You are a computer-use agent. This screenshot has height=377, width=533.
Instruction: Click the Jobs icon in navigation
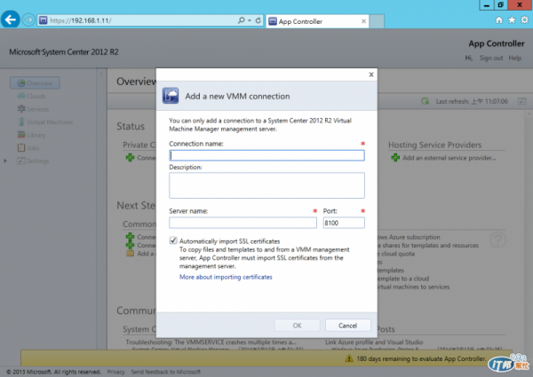(21, 147)
